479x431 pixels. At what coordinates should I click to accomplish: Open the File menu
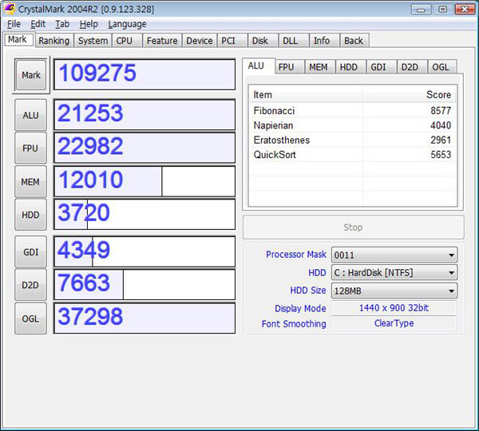pos(14,24)
